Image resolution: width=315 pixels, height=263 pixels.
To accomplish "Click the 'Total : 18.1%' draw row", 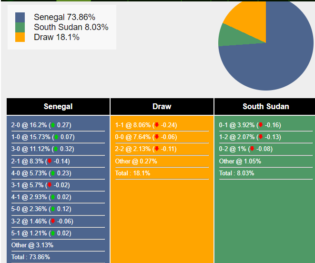I will (133, 173).
